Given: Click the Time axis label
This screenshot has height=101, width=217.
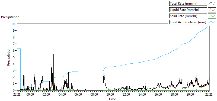Looking at the screenshot, I should pos(112,99).
